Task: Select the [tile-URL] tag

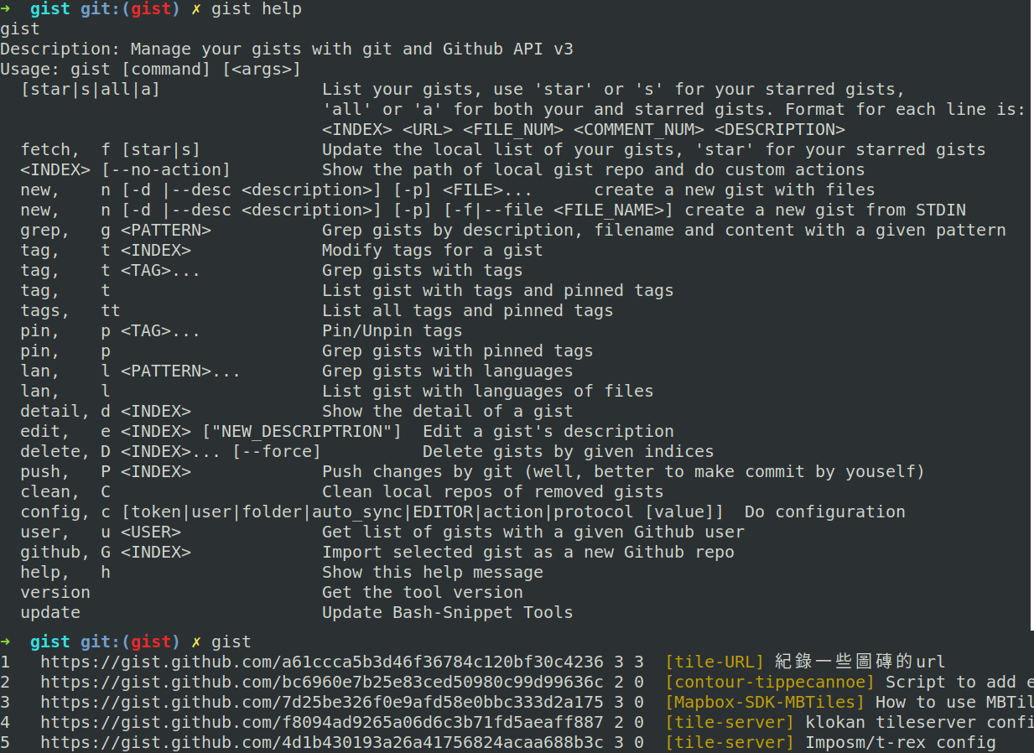Action: pyautogui.click(x=714, y=662)
